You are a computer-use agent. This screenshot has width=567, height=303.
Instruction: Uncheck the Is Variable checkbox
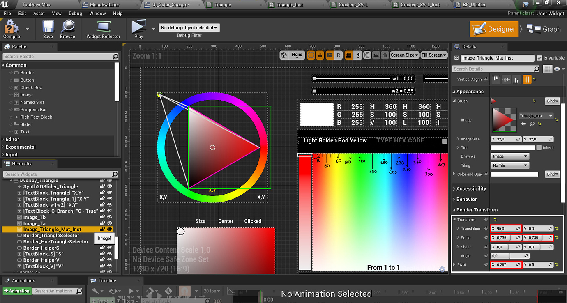(539, 57)
